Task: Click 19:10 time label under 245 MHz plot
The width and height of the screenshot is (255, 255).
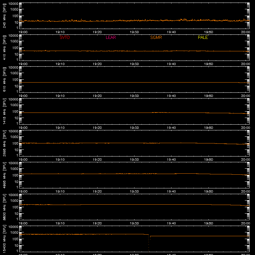Action: point(60,32)
